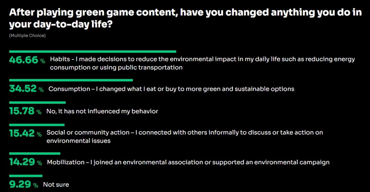
Task: Click the green bar above 15.42%
Action: coord(37,125)
